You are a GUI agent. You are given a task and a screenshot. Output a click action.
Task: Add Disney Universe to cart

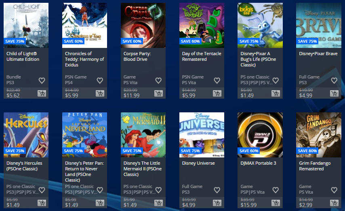pyautogui.click(x=217, y=203)
